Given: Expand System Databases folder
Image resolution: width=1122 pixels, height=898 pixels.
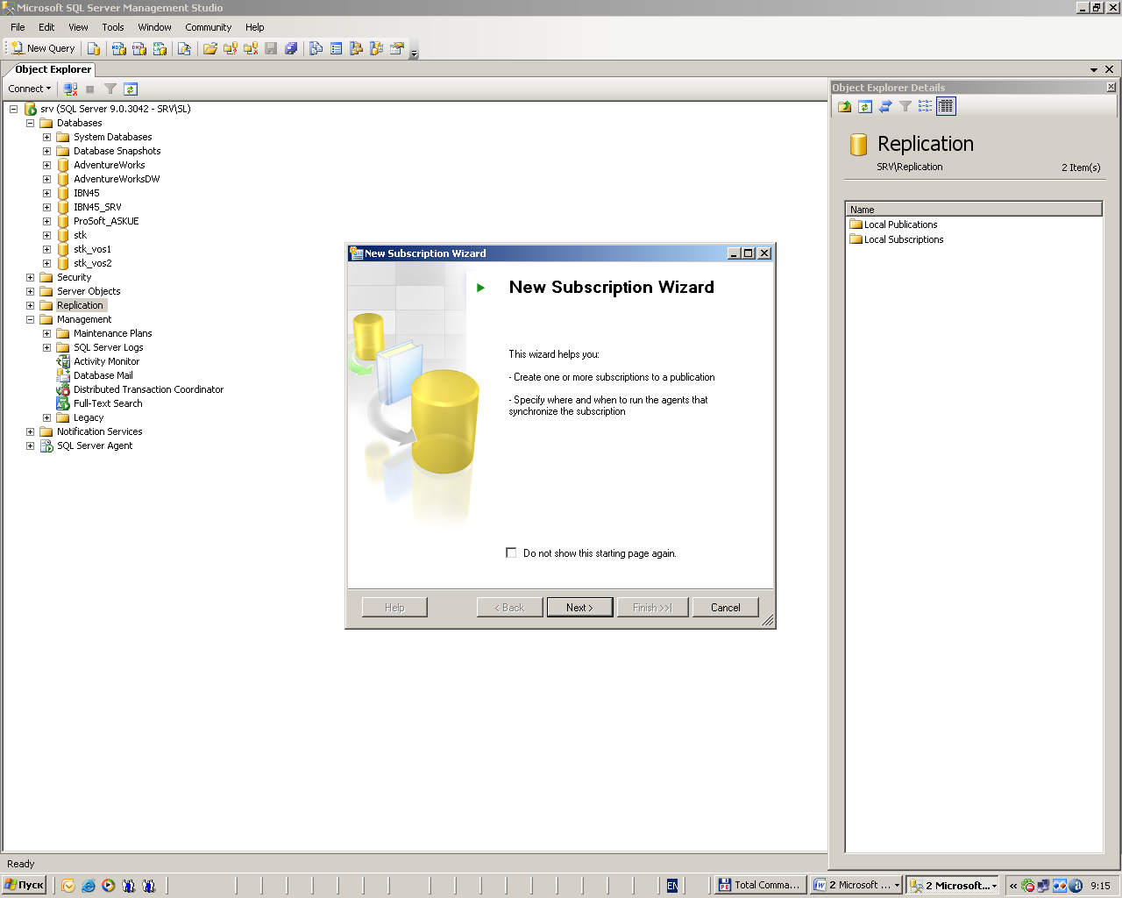Looking at the screenshot, I should pyautogui.click(x=46, y=137).
